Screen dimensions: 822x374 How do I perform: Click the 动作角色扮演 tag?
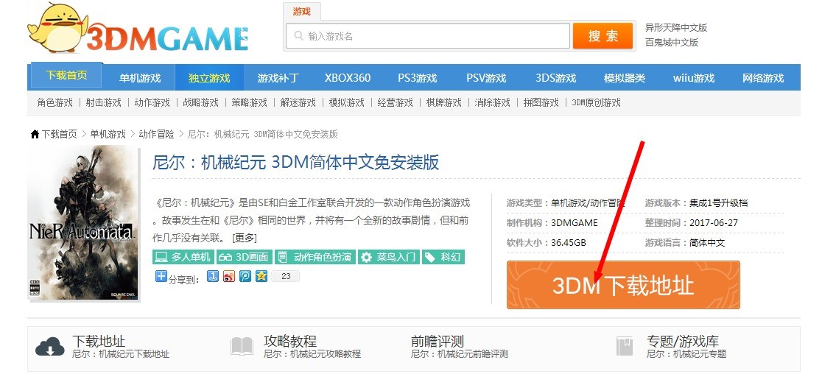tap(315, 257)
